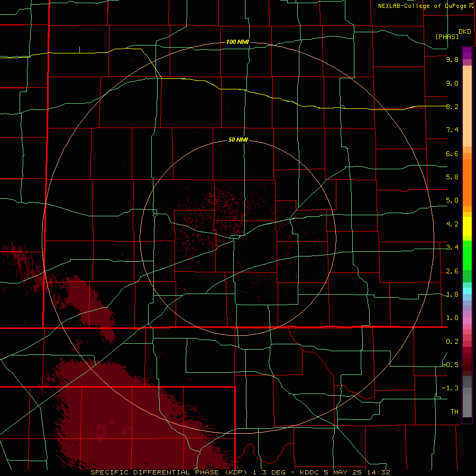The width and height of the screenshot is (476, 476).
Task: Click the 1.0 scale value
Action: (452, 318)
